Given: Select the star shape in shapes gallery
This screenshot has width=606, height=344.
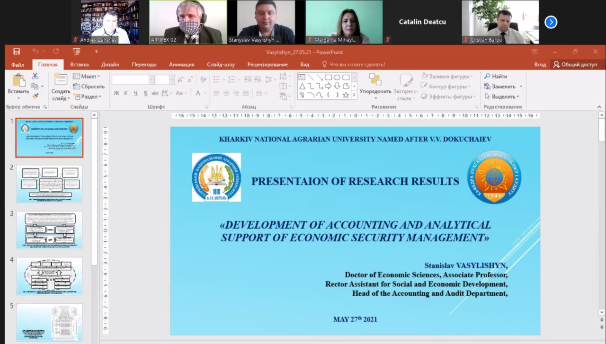Looking at the screenshot, I should click(346, 95).
